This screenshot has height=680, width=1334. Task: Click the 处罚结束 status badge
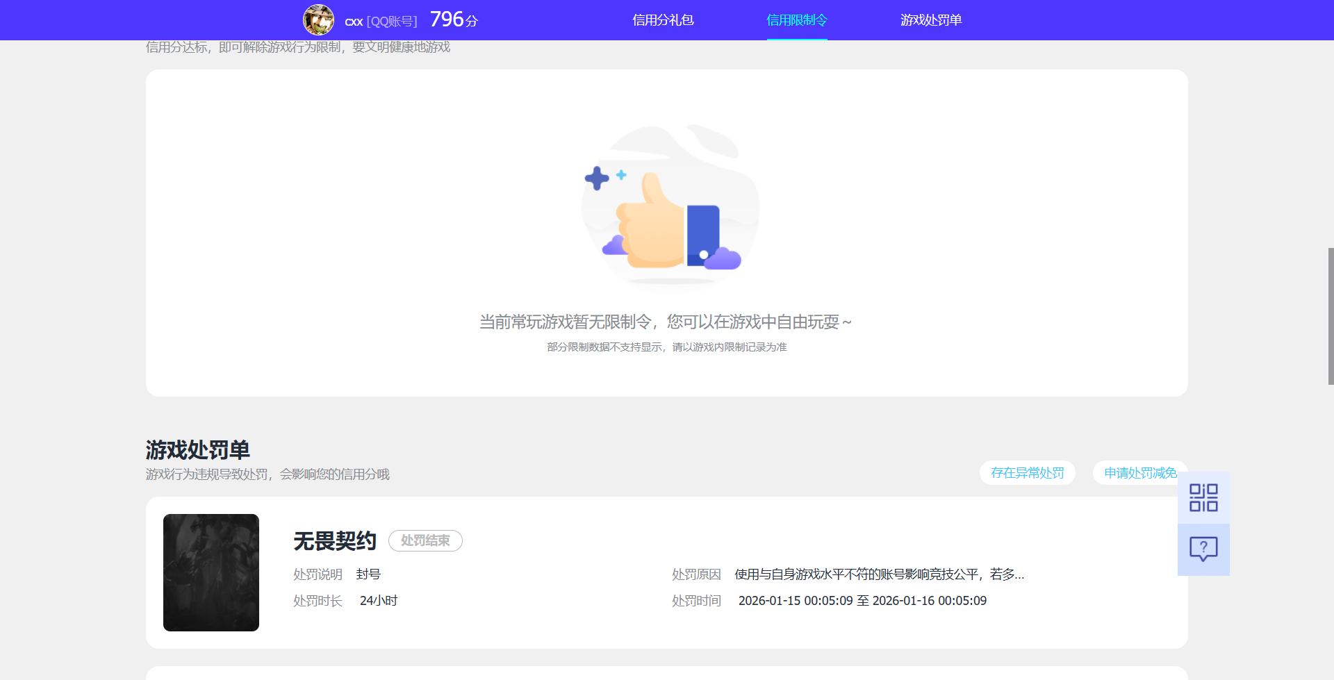coord(425,540)
